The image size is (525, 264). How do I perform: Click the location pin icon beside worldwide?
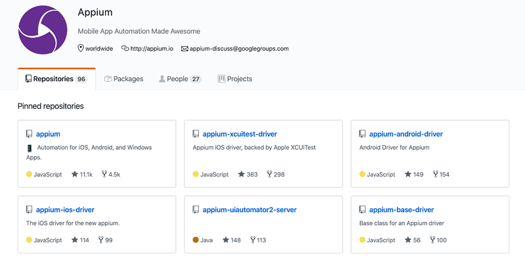(x=81, y=48)
